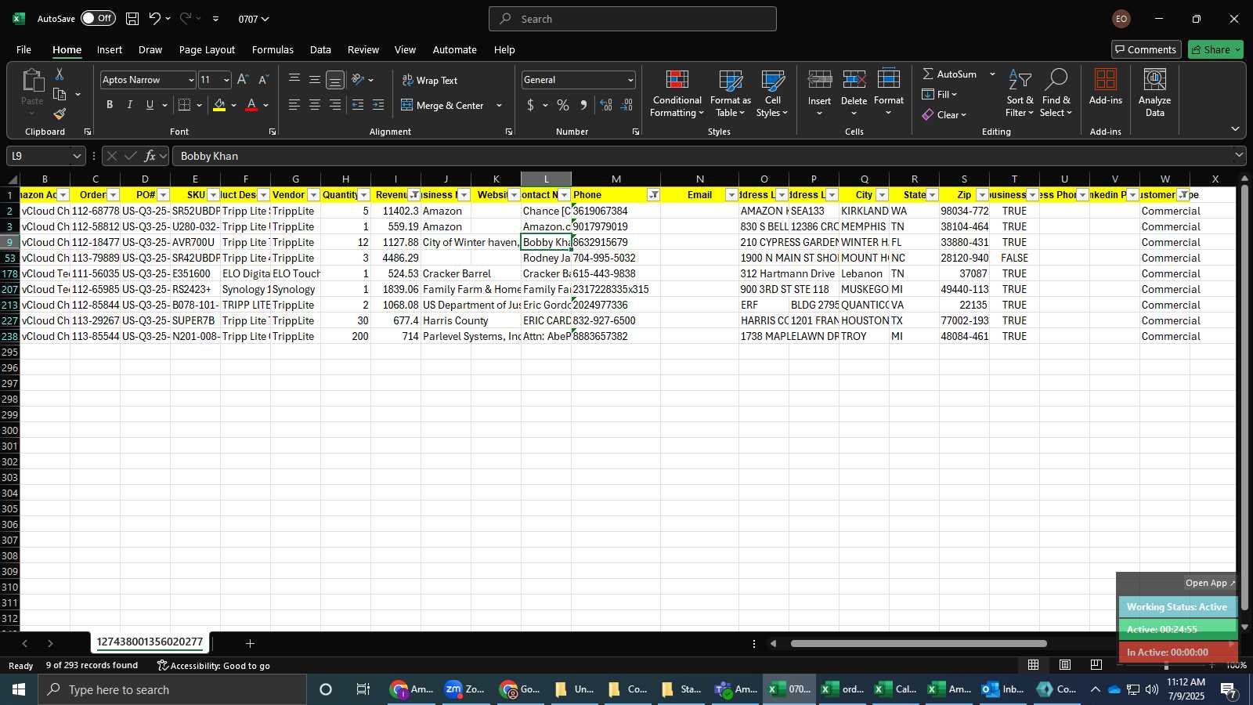This screenshot has height=705, width=1253.
Task: Open the number format General dropdown
Action: [630, 80]
